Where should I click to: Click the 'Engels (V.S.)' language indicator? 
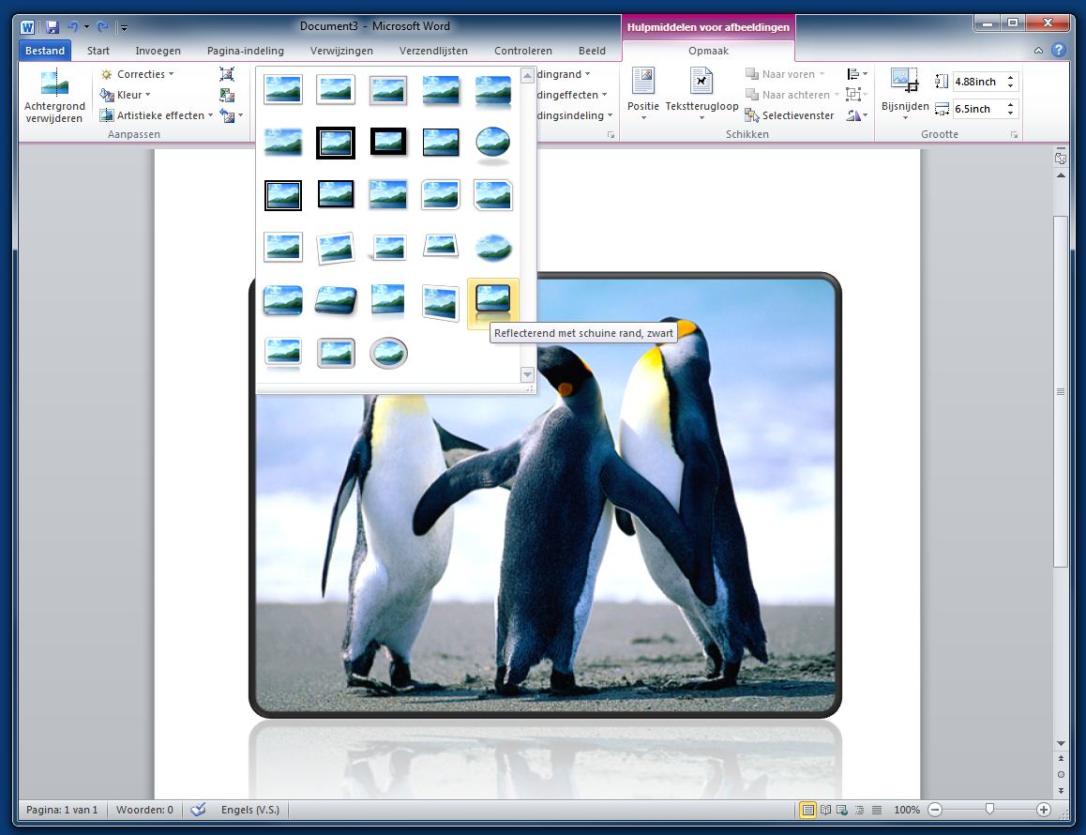(250, 810)
